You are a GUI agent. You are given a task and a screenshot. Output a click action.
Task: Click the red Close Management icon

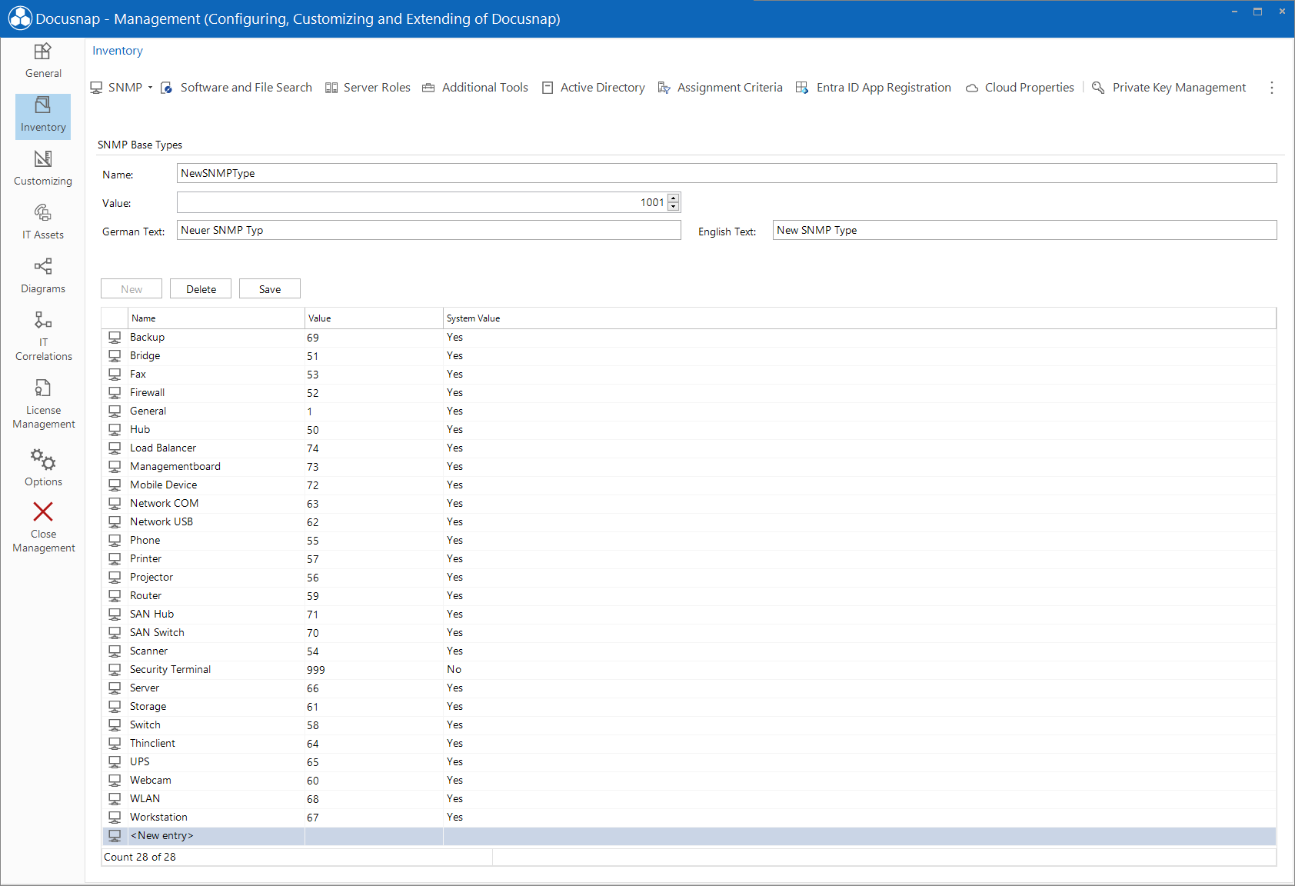(43, 511)
